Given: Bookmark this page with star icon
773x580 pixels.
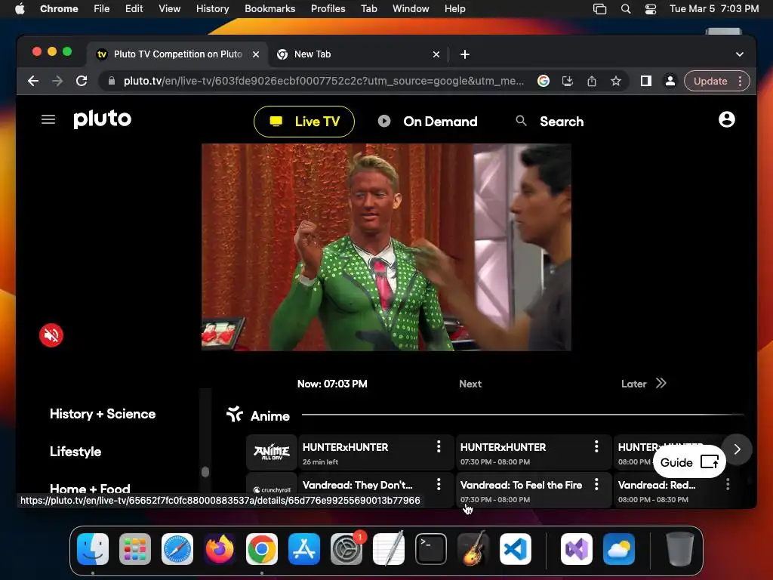Looking at the screenshot, I should tap(616, 81).
